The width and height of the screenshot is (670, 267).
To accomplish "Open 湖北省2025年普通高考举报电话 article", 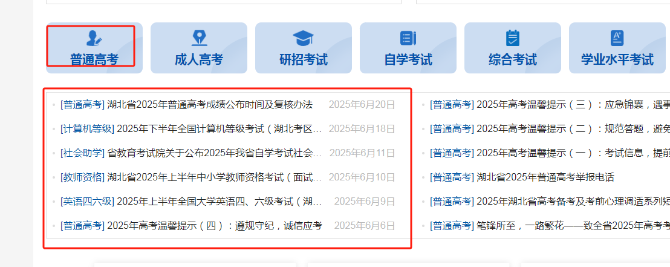I will pos(545,177).
